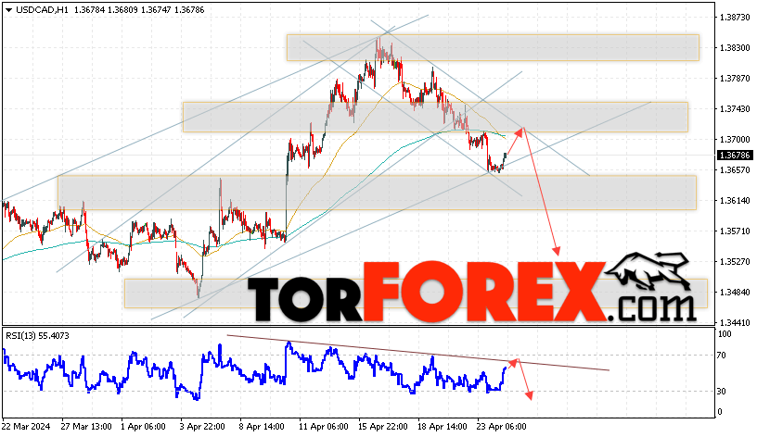This screenshot has width=757, height=437.
Task: Click the 1.38730 price axis label
Action: (735, 18)
